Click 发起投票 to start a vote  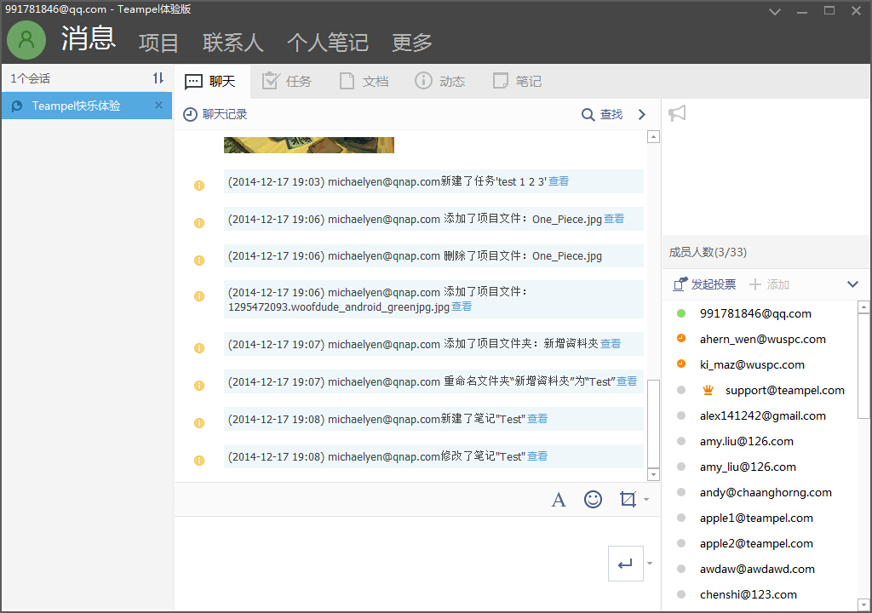coord(704,284)
